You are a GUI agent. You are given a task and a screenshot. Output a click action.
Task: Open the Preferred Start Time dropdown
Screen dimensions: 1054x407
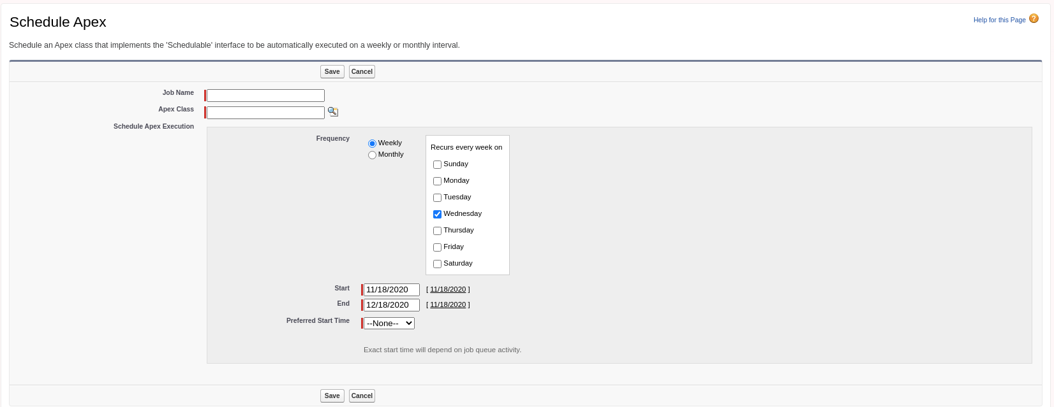click(x=389, y=324)
